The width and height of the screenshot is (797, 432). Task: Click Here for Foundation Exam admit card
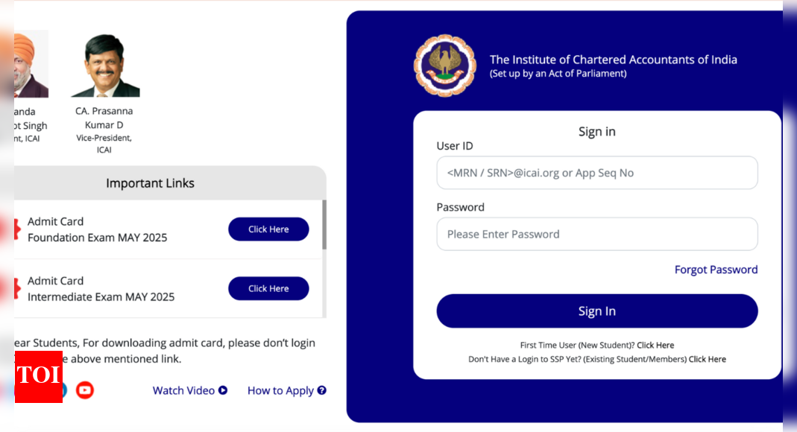(x=268, y=229)
